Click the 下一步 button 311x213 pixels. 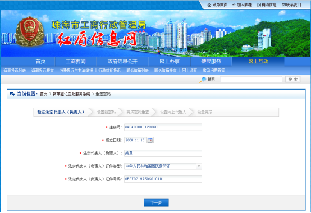click(x=156, y=203)
